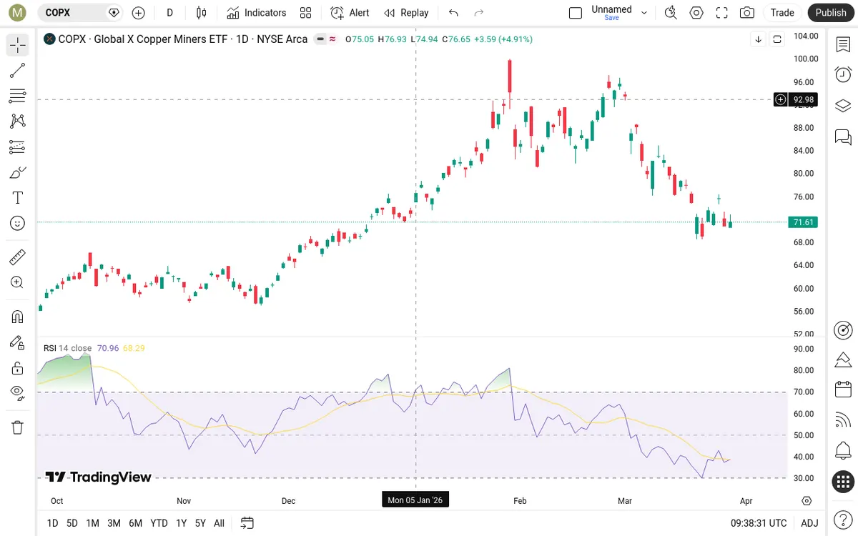The width and height of the screenshot is (858, 536).
Task: Open the forecasting and measurement tools
Action: point(17,147)
